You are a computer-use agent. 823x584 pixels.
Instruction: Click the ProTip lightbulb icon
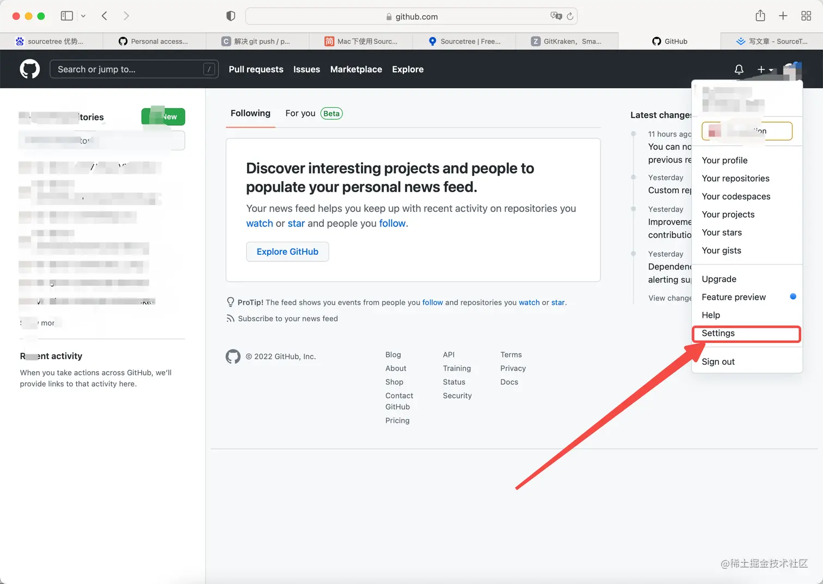click(x=230, y=302)
